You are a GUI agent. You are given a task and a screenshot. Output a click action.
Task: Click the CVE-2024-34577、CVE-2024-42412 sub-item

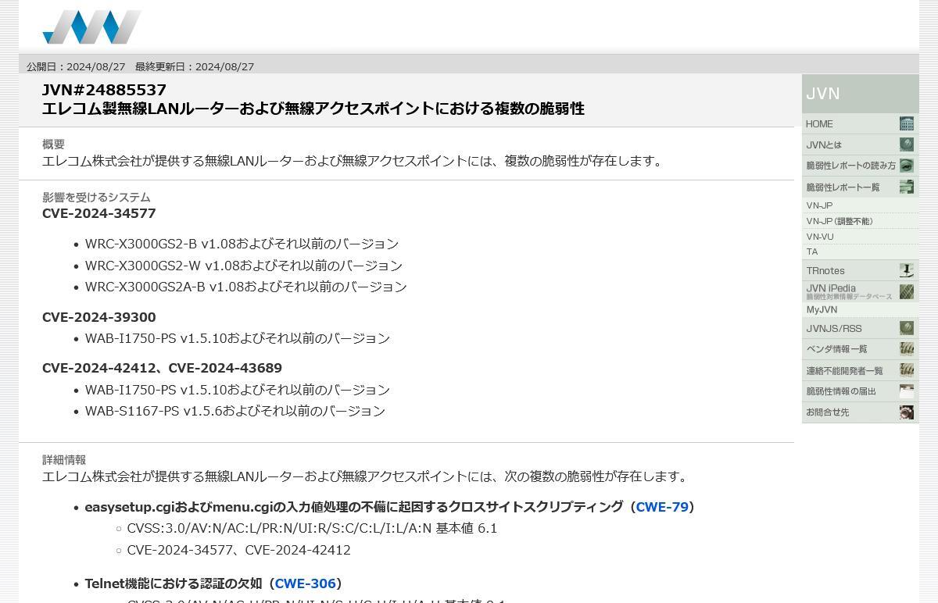[x=238, y=550]
